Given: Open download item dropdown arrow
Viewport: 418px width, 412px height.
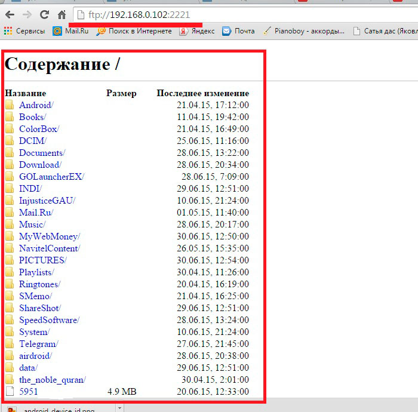Looking at the screenshot, I should [119, 408].
